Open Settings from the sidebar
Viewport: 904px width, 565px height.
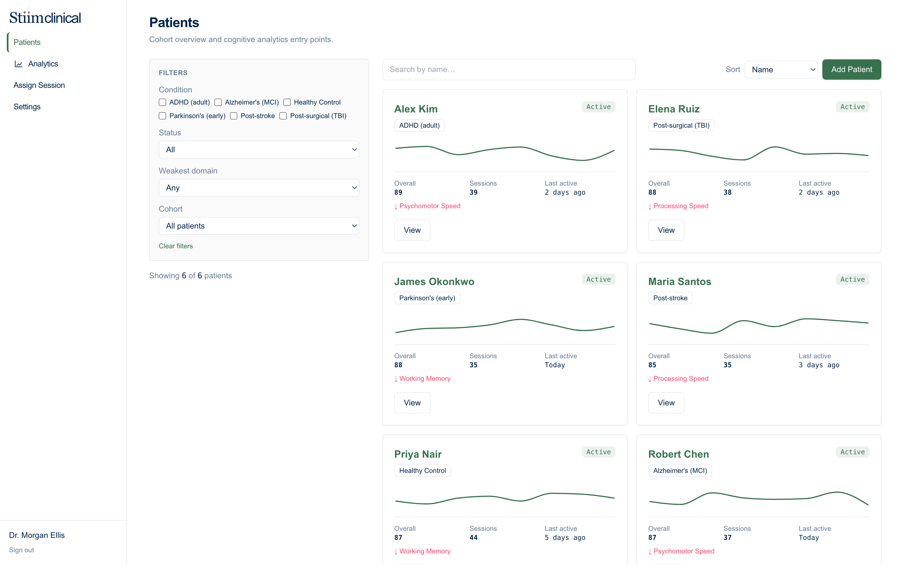(27, 107)
